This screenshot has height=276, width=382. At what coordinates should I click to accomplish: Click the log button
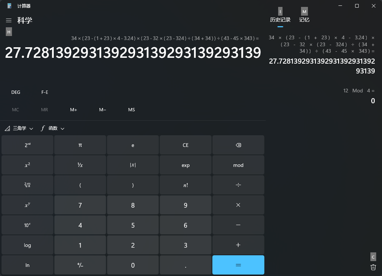pyautogui.click(x=27, y=245)
